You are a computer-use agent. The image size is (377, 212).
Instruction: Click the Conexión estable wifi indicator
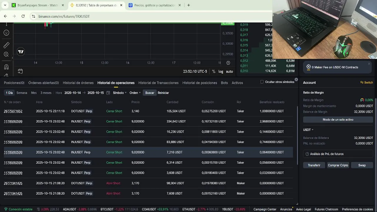tap(18, 209)
